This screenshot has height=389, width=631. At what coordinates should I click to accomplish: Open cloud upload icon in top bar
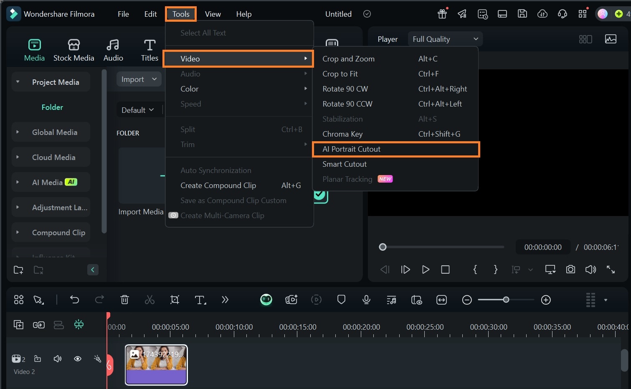click(542, 14)
